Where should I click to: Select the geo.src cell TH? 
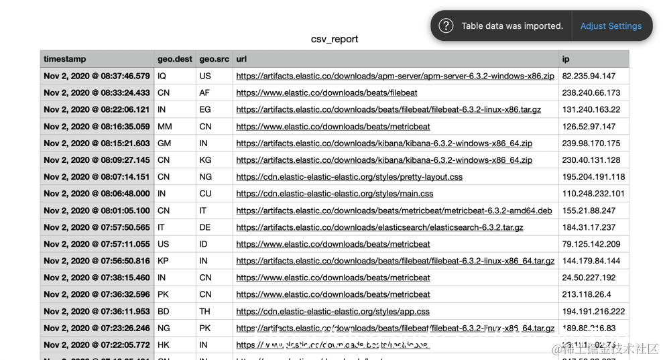pyautogui.click(x=215, y=311)
